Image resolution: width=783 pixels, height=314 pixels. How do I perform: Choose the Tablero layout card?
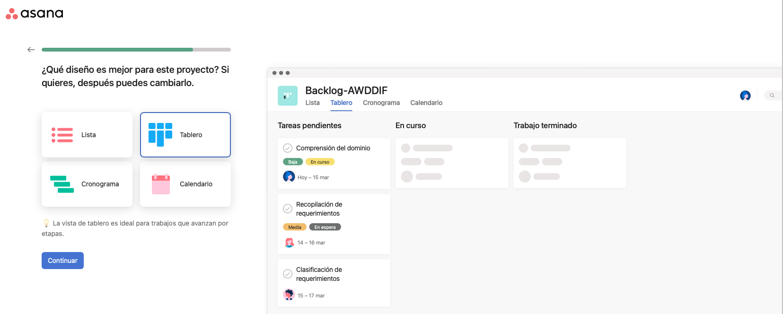point(185,135)
